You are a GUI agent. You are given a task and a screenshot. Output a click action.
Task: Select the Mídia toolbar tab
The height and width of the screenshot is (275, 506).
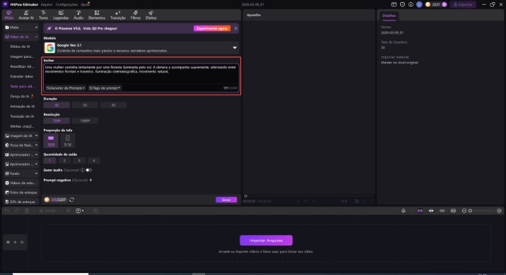9,15
